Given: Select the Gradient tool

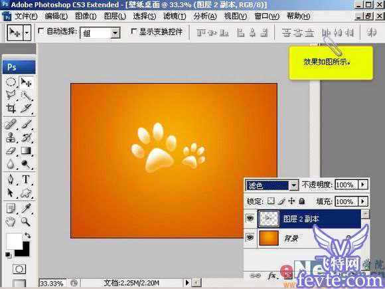Looking at the screenshot, I should click(x=26, y=150).
